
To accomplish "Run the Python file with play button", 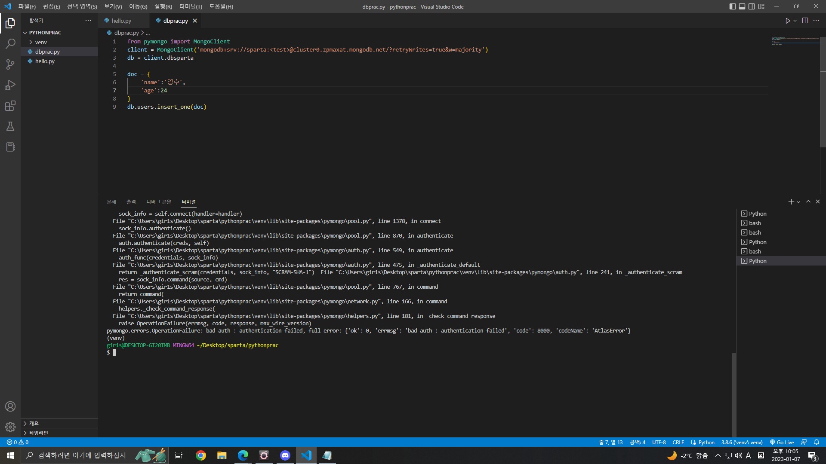I will 788,21.
